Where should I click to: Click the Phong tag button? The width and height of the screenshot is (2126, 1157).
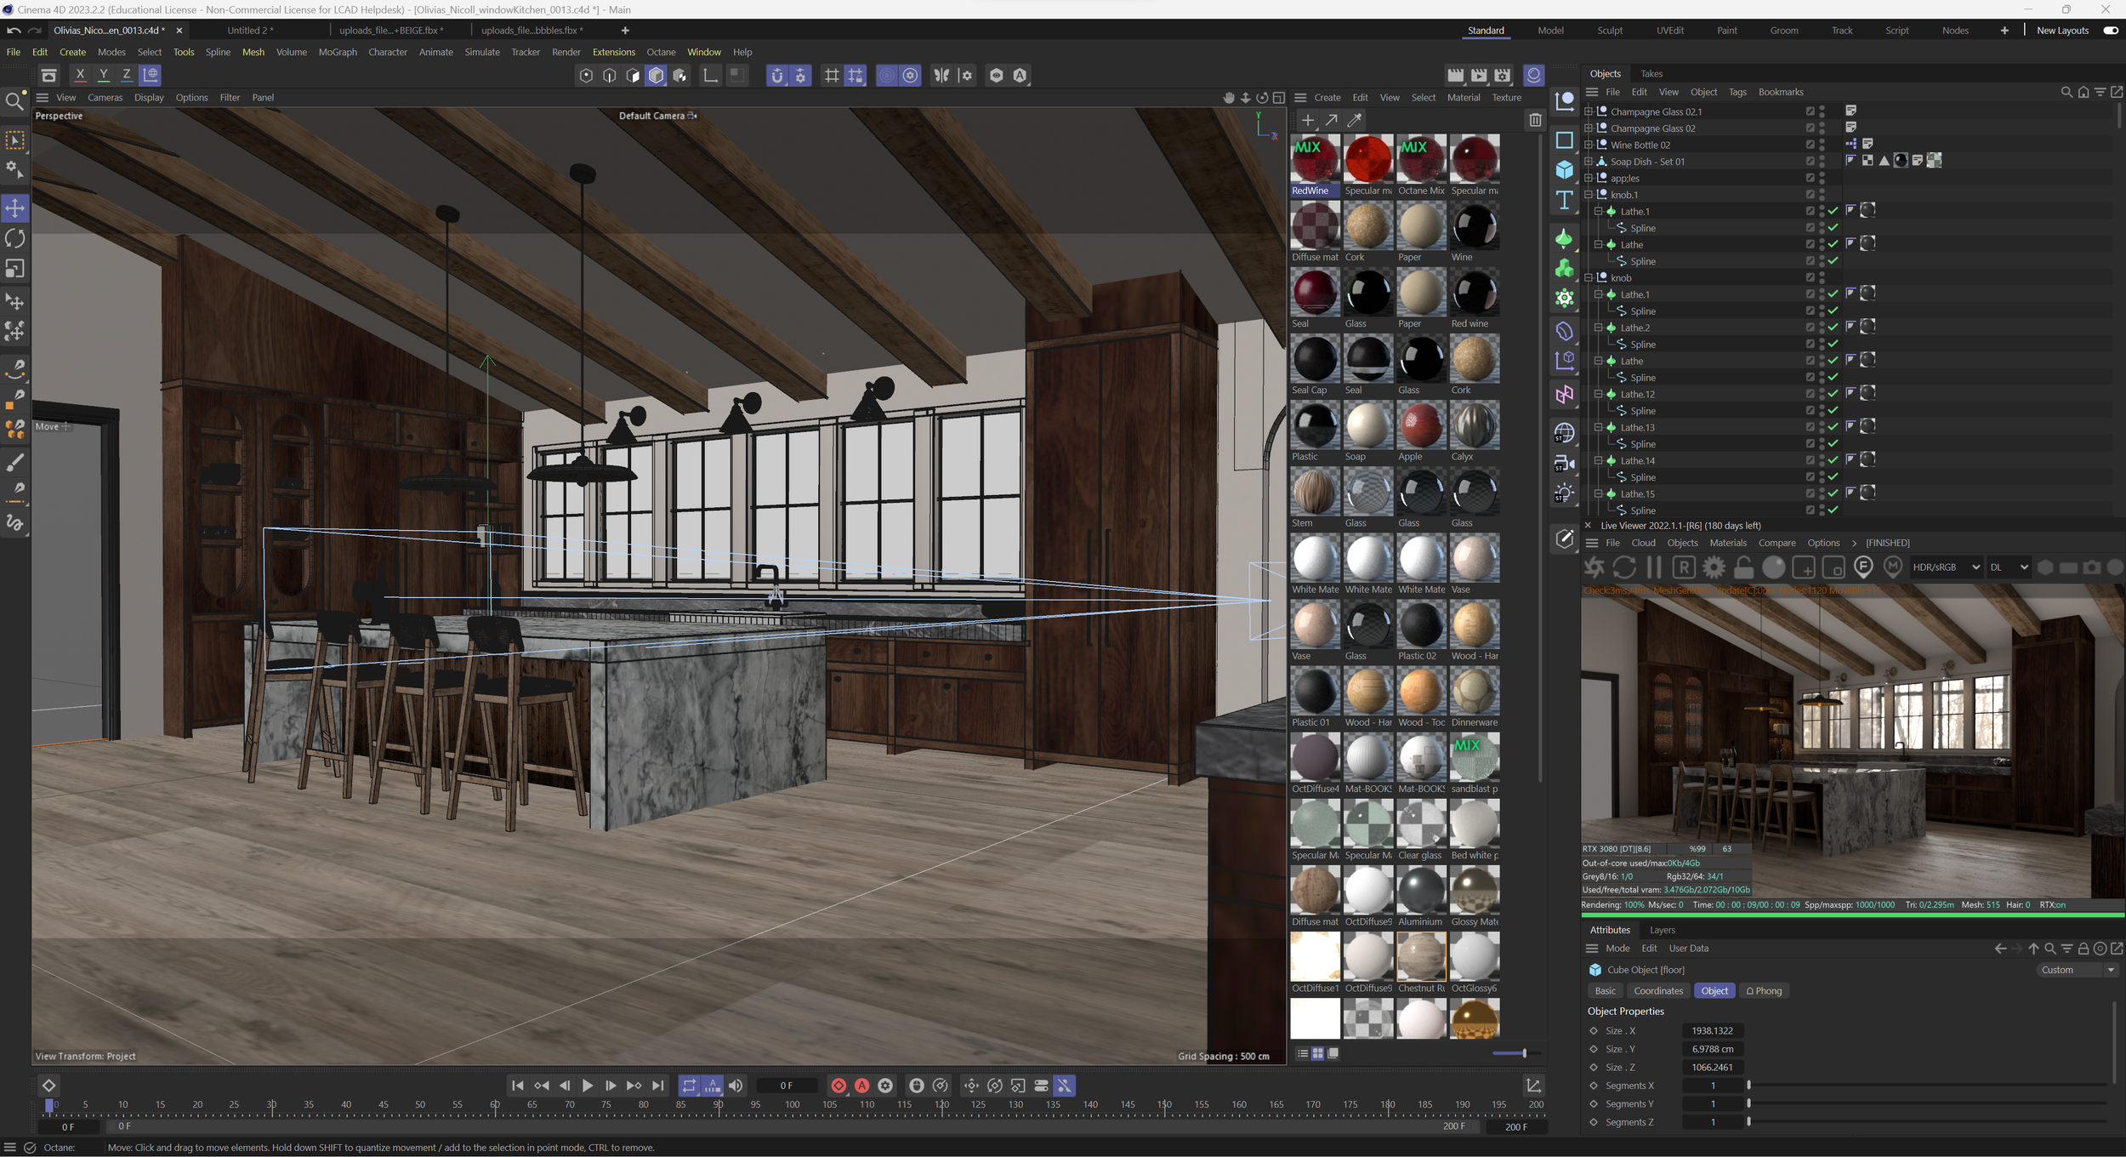(x=1764, y=991)
